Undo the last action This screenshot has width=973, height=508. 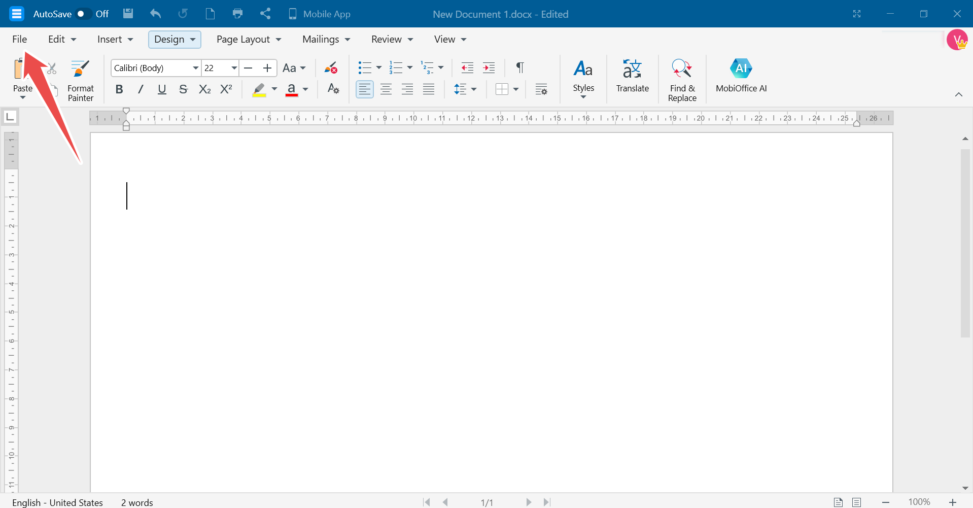156,14
